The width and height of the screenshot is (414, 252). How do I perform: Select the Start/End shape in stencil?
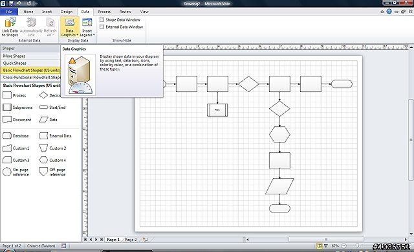52,108
